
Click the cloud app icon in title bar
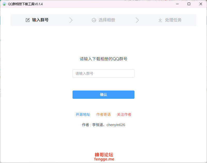pos(4,4)
